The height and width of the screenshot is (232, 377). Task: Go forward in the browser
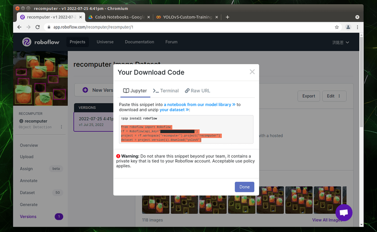(28, 27)
